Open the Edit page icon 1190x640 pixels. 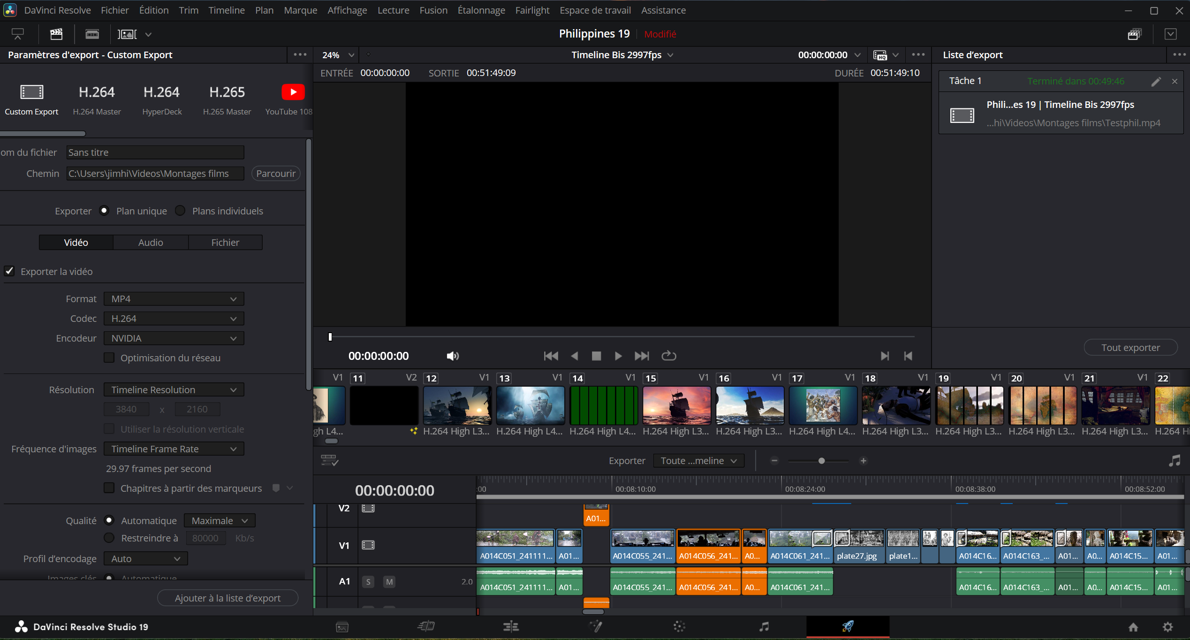tap(511, 626)
